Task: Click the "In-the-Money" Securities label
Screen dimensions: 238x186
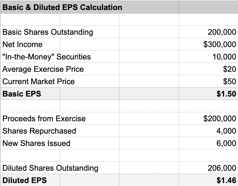Action: pos(47,57)
